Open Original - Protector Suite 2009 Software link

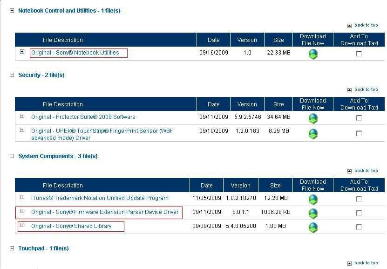[83, 117]
